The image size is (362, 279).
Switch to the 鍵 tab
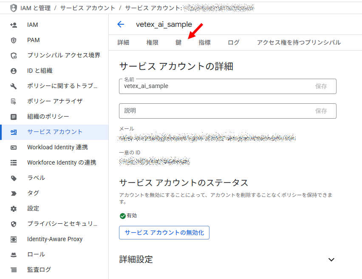click(178, 43)
